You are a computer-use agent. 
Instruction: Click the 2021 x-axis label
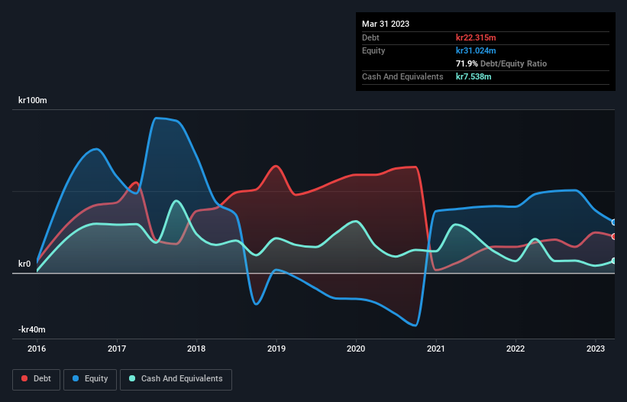coord(436,349)
